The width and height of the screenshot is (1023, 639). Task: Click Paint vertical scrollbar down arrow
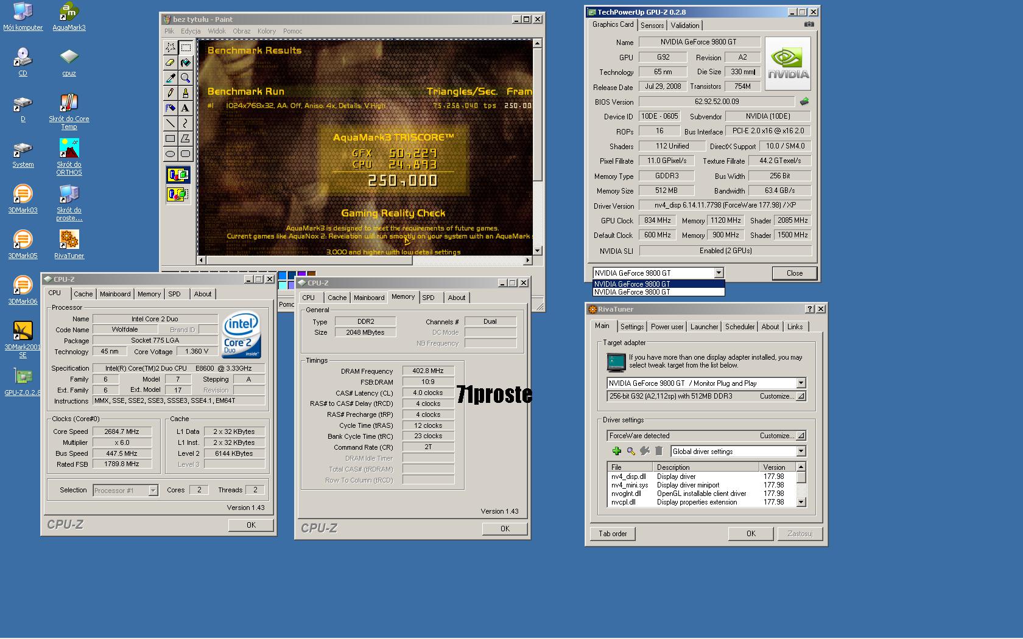pyautogui.click(x=537, y=250)
